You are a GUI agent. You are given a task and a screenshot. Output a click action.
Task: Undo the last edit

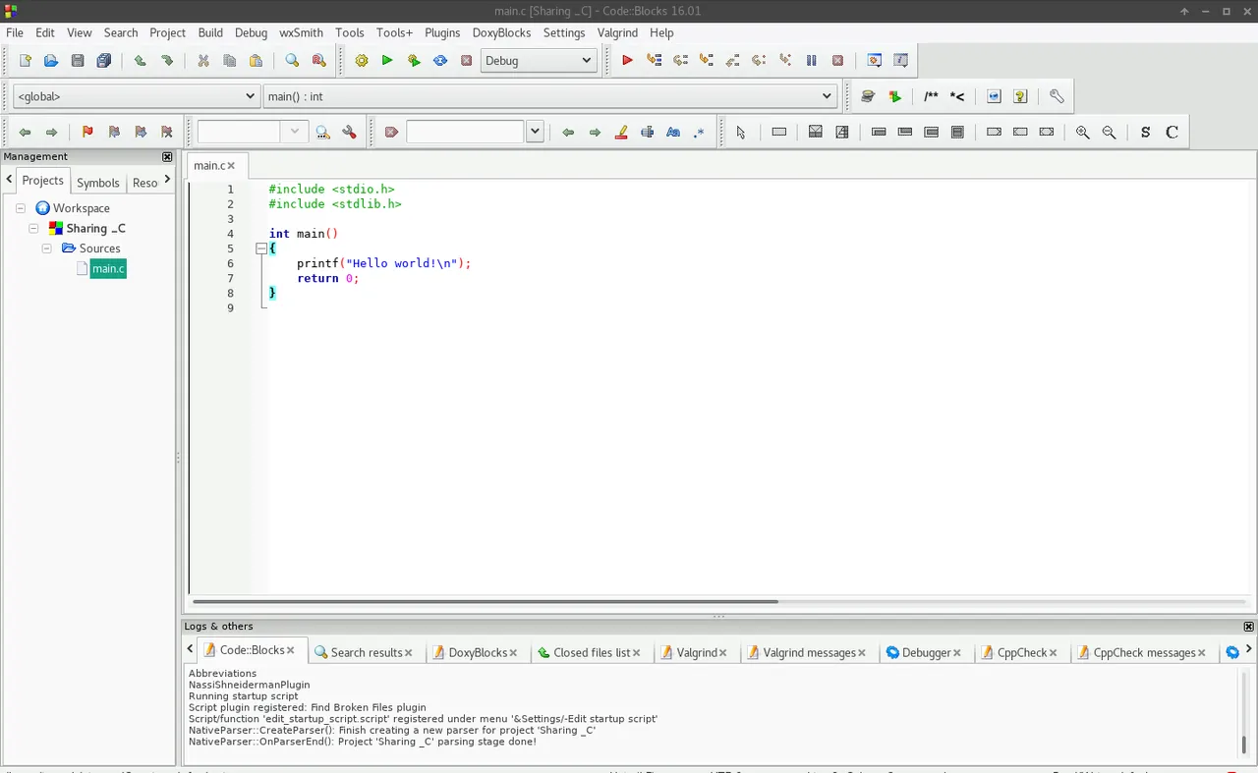tap(141, 61)
